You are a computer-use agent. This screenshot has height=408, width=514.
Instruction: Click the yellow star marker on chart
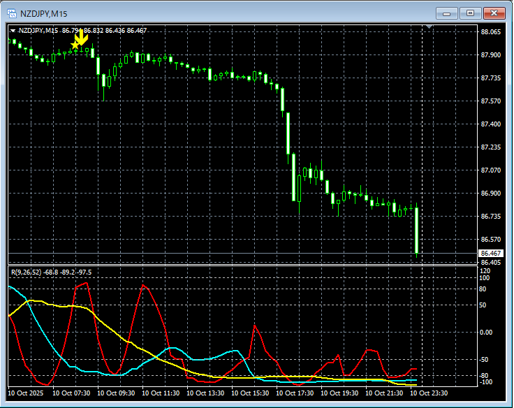(75, 45)
